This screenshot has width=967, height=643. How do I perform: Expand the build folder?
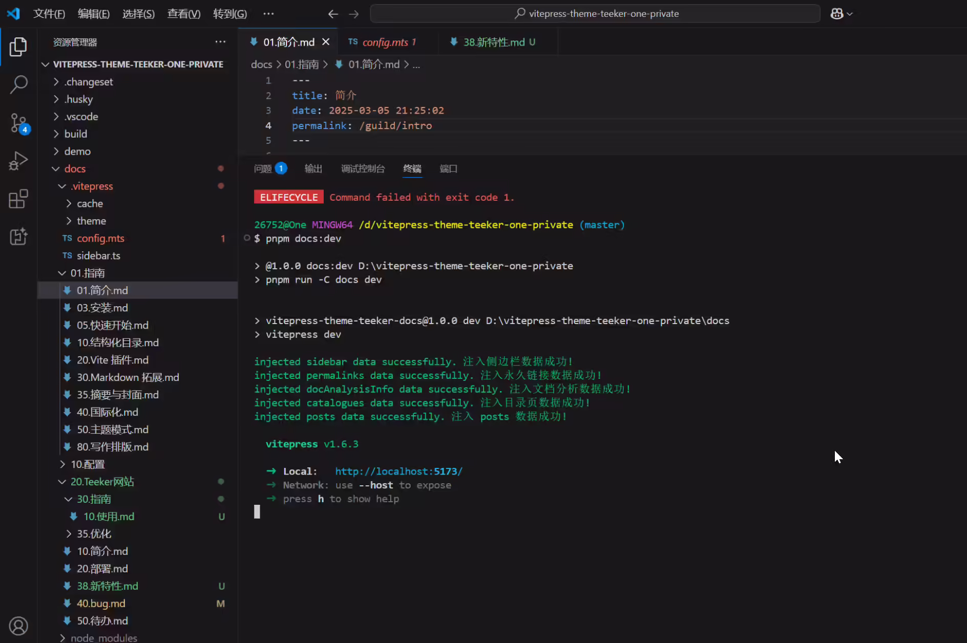pyautogui.click(x=137, y=134)
